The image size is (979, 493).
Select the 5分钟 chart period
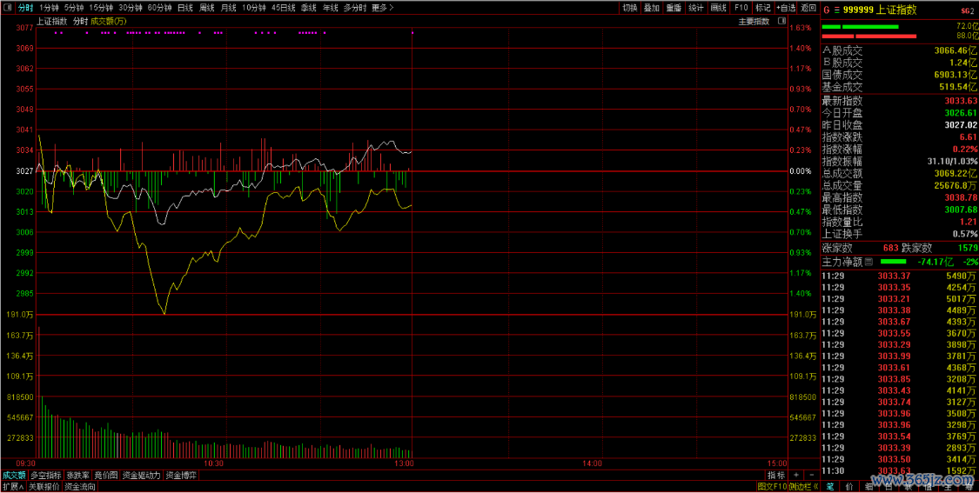(74, 8)
